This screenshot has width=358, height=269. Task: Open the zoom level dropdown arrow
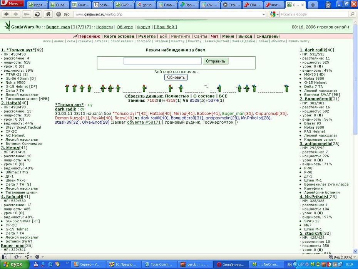355,257
